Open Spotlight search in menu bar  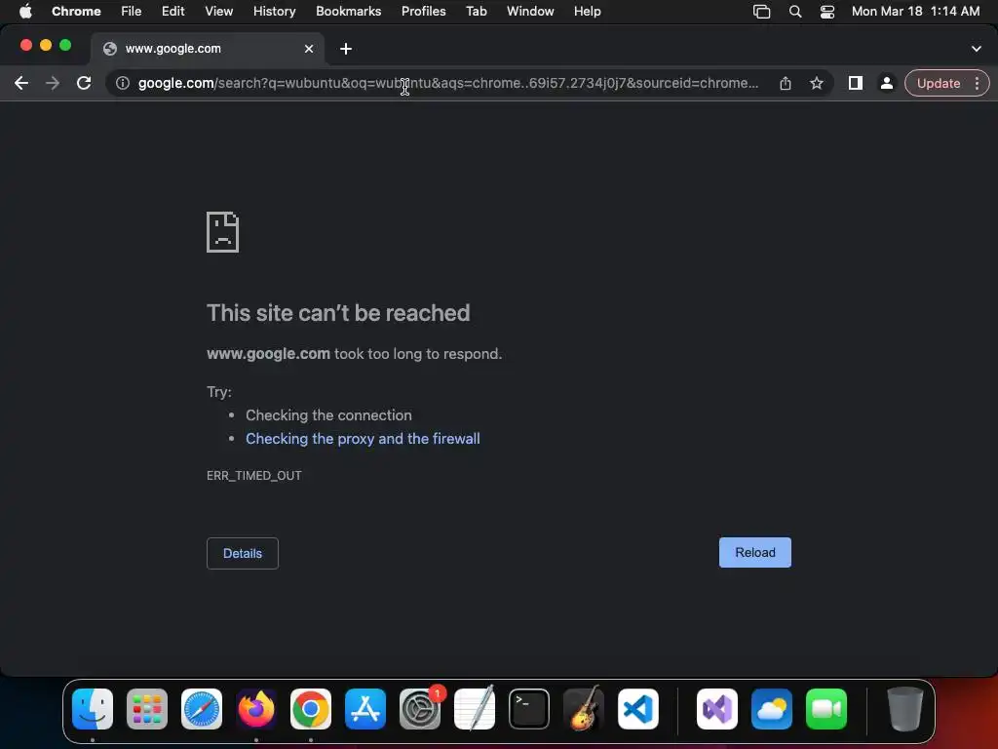[795, 12]
